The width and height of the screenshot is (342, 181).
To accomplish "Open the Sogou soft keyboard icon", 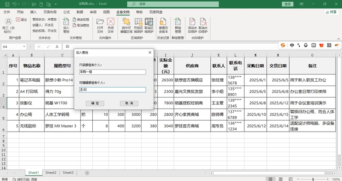I will click(314, 45).
